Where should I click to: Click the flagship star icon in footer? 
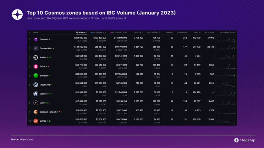click(236, 140)
